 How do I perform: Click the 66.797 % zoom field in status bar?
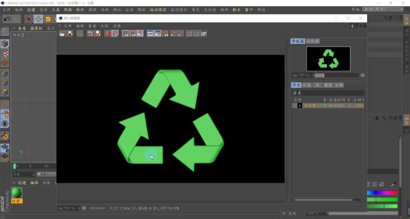tap(69, 208)
